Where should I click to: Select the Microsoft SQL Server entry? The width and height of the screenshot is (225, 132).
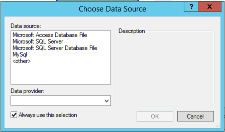point(38,41)
